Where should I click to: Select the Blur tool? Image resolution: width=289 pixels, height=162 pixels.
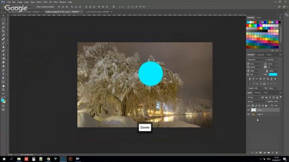point(3,63)
